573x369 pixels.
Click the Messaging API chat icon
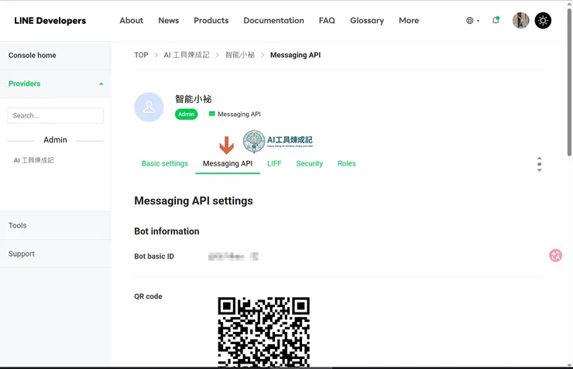click(x=211, y=114)
